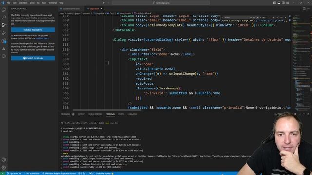
Task: Toggle secondary side bar layout icon
Action: [283, 3]
